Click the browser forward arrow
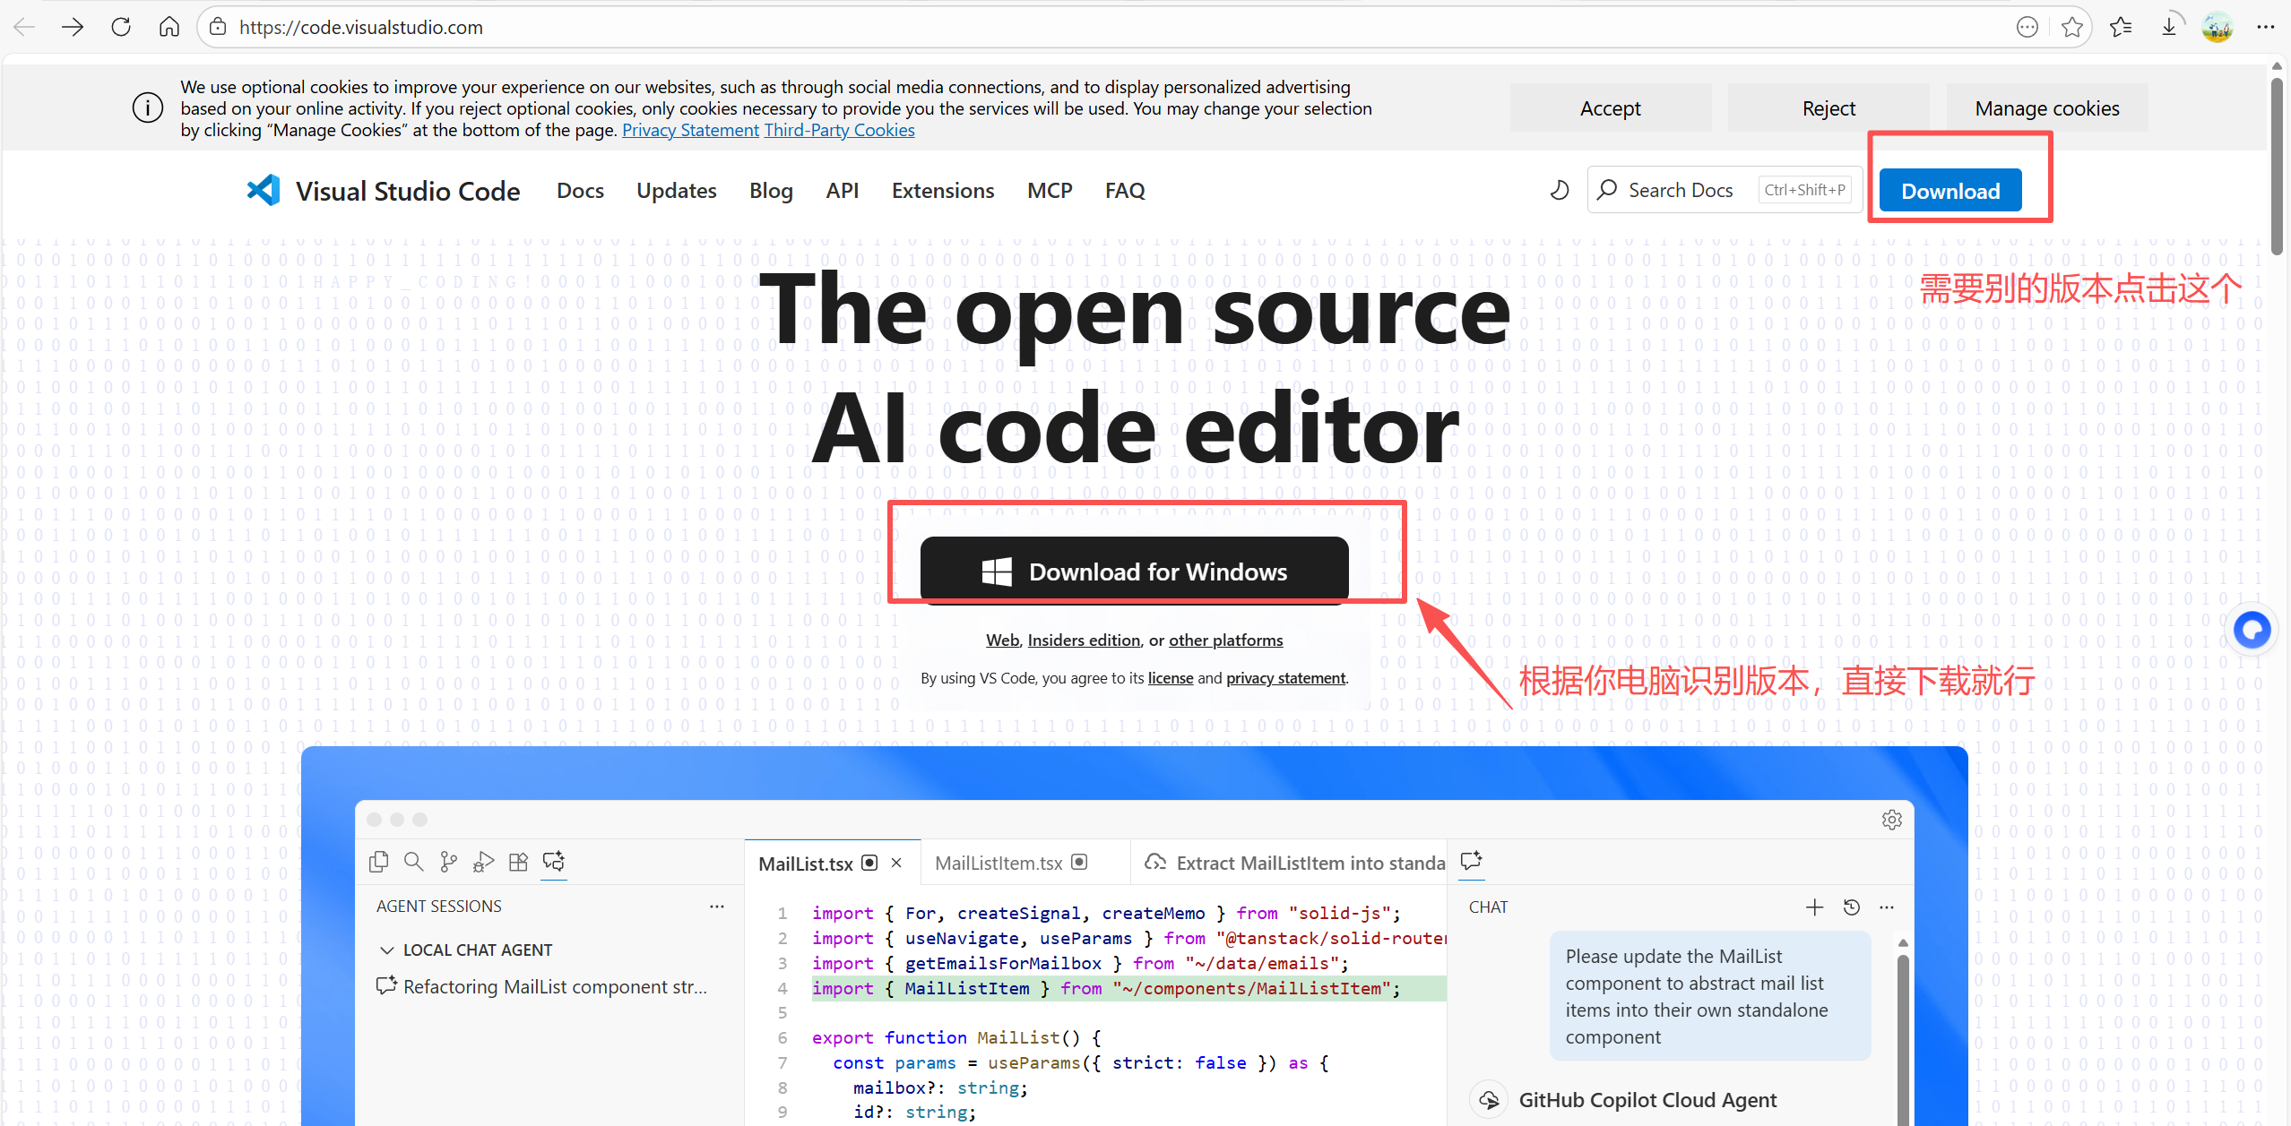The width and height of the screenshot is (2291, 1126). pos(73,27)
